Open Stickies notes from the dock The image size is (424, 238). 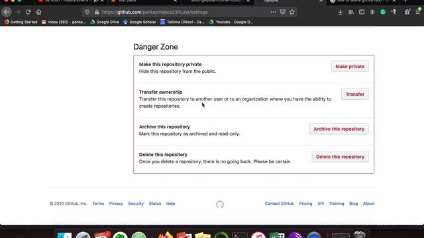203,235
